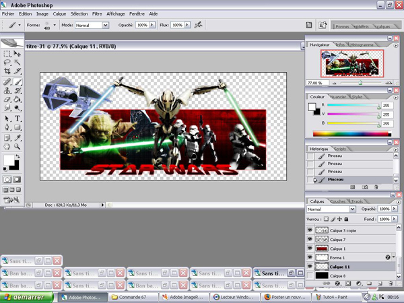Switch to the Scripts tab
404x303 pixels.
[340, 149]
